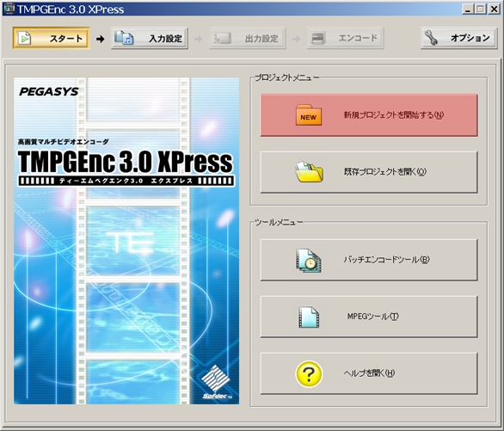Start a new project with 新規プロジェクトを開始する
Image resolution: width=504 pixels, height=431 pixels.
369,115
